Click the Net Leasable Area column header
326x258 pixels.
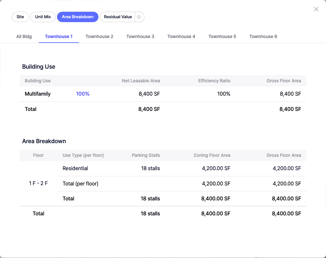click(141, 81)
